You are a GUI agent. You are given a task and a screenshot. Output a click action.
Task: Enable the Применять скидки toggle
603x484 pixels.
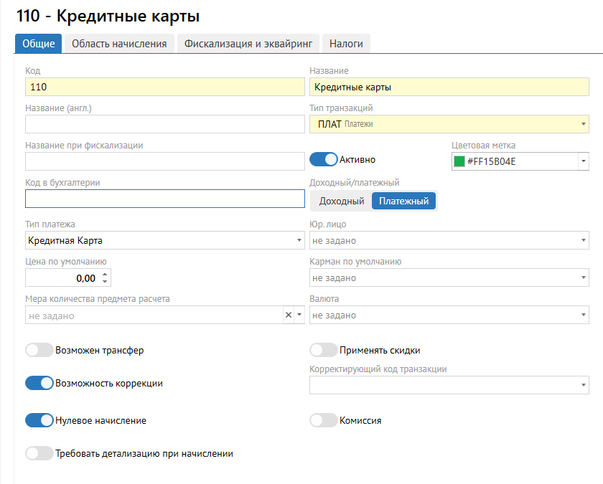click(323, 351)
